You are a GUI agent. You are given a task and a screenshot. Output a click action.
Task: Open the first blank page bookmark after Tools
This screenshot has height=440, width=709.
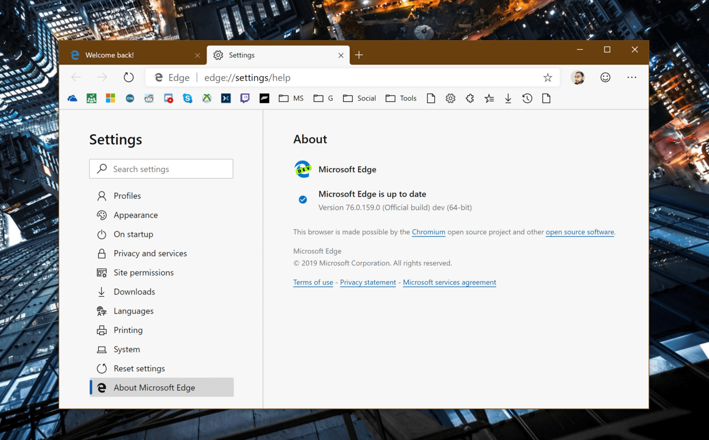[431, 99]
